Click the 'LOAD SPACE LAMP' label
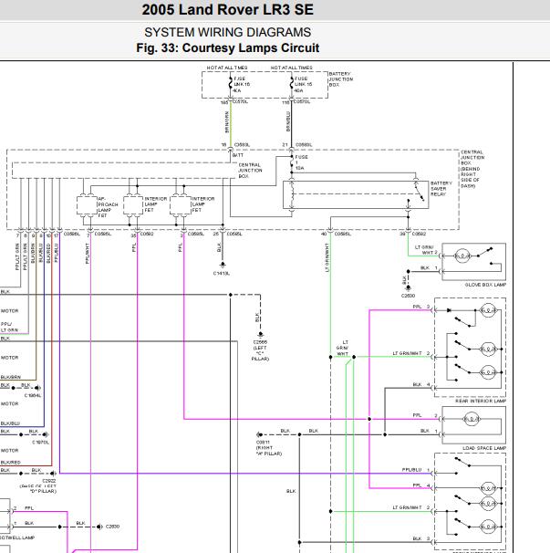Screen dimensions: 550x553 pyautogui.click(x=484, y=448)
